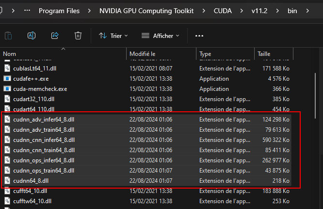Select the cufft64_10.dll file row
This screenshot has width=323, height=209.
click(x=30, y=191)
